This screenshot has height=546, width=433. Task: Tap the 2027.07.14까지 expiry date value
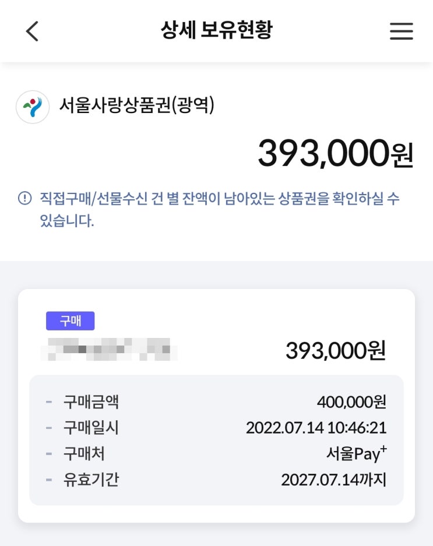[x=333, y=480]
